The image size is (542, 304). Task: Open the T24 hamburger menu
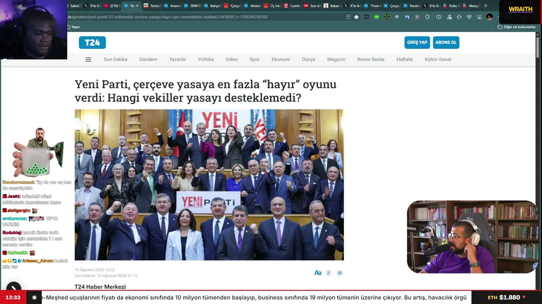click(88, 60)
